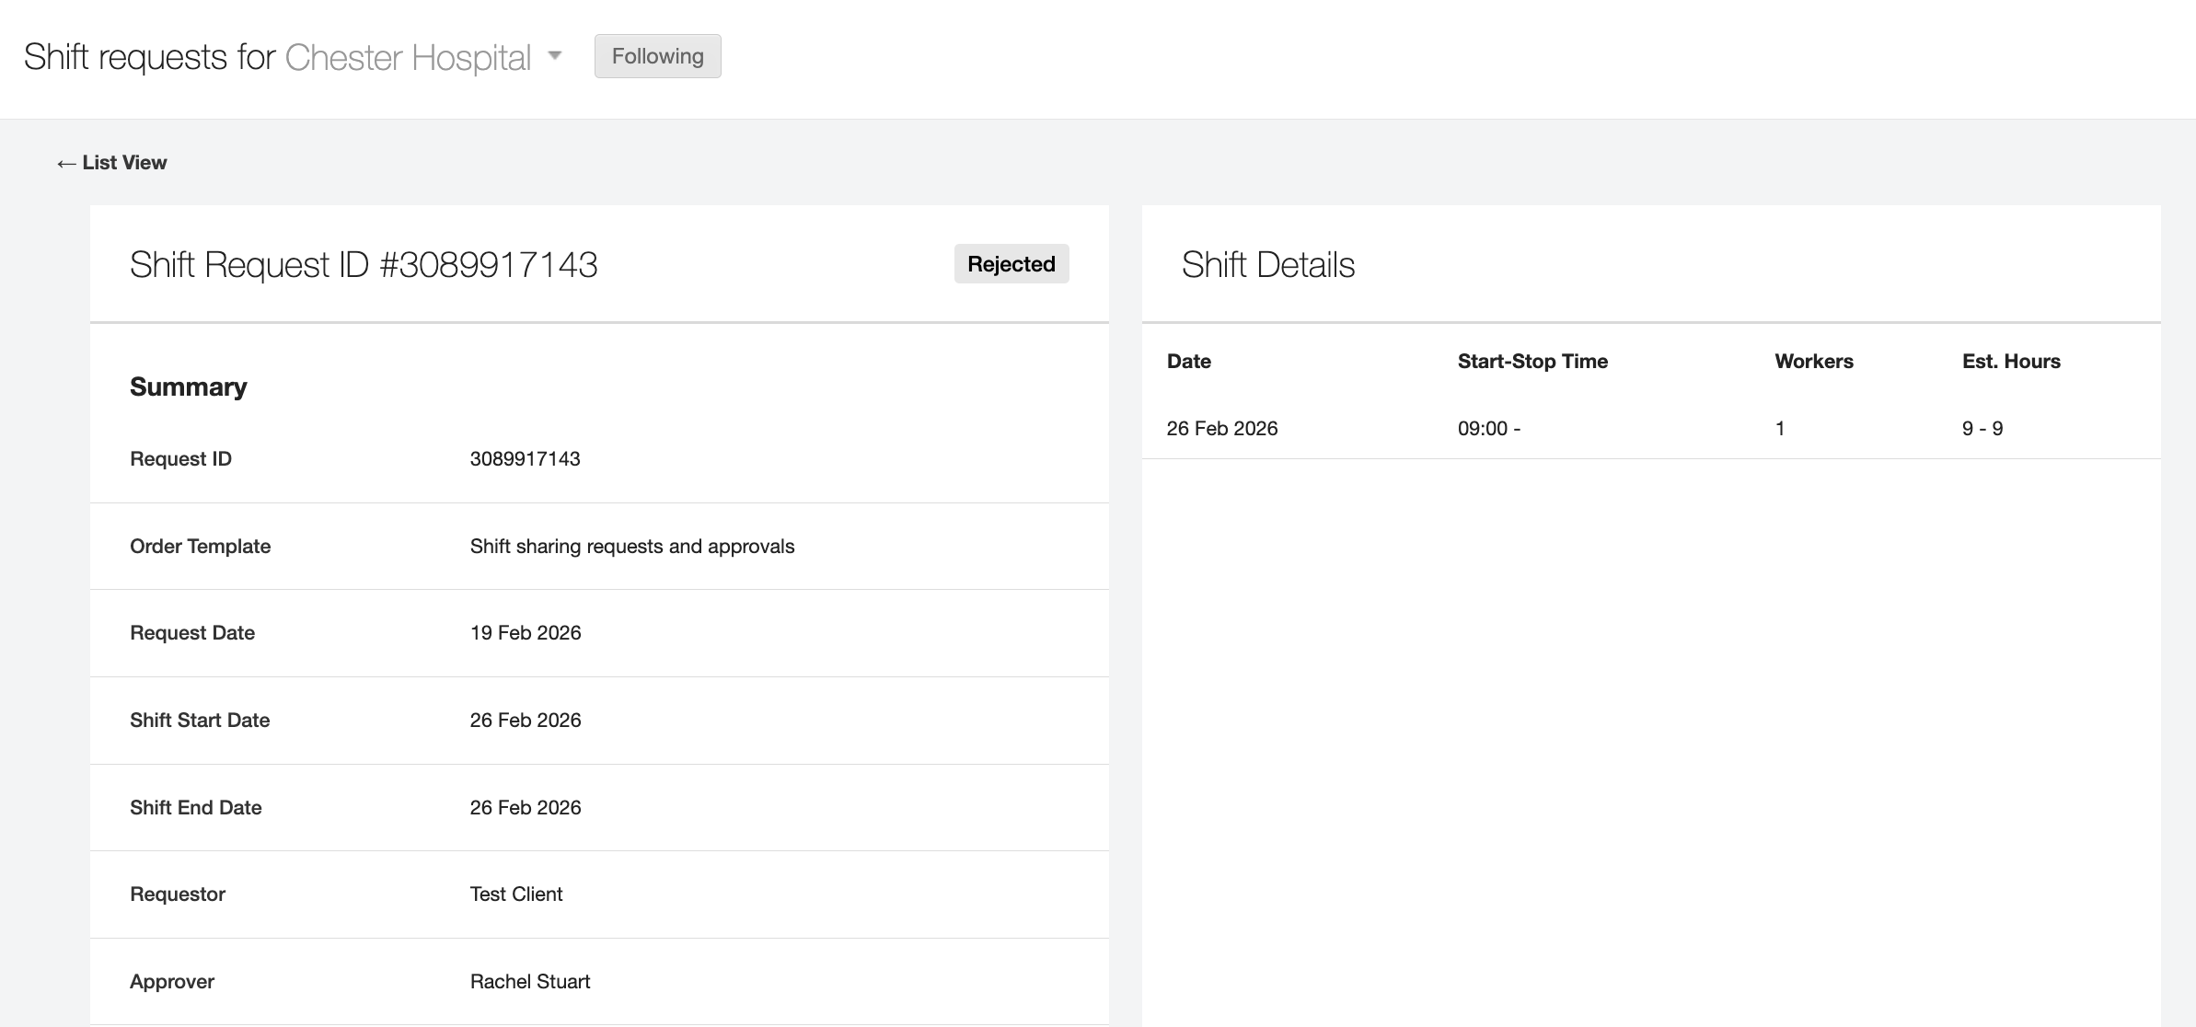This screenshot has width=2196, height=1027.
Task: Select the Workers column header
Action: [x=1813, y=361]
